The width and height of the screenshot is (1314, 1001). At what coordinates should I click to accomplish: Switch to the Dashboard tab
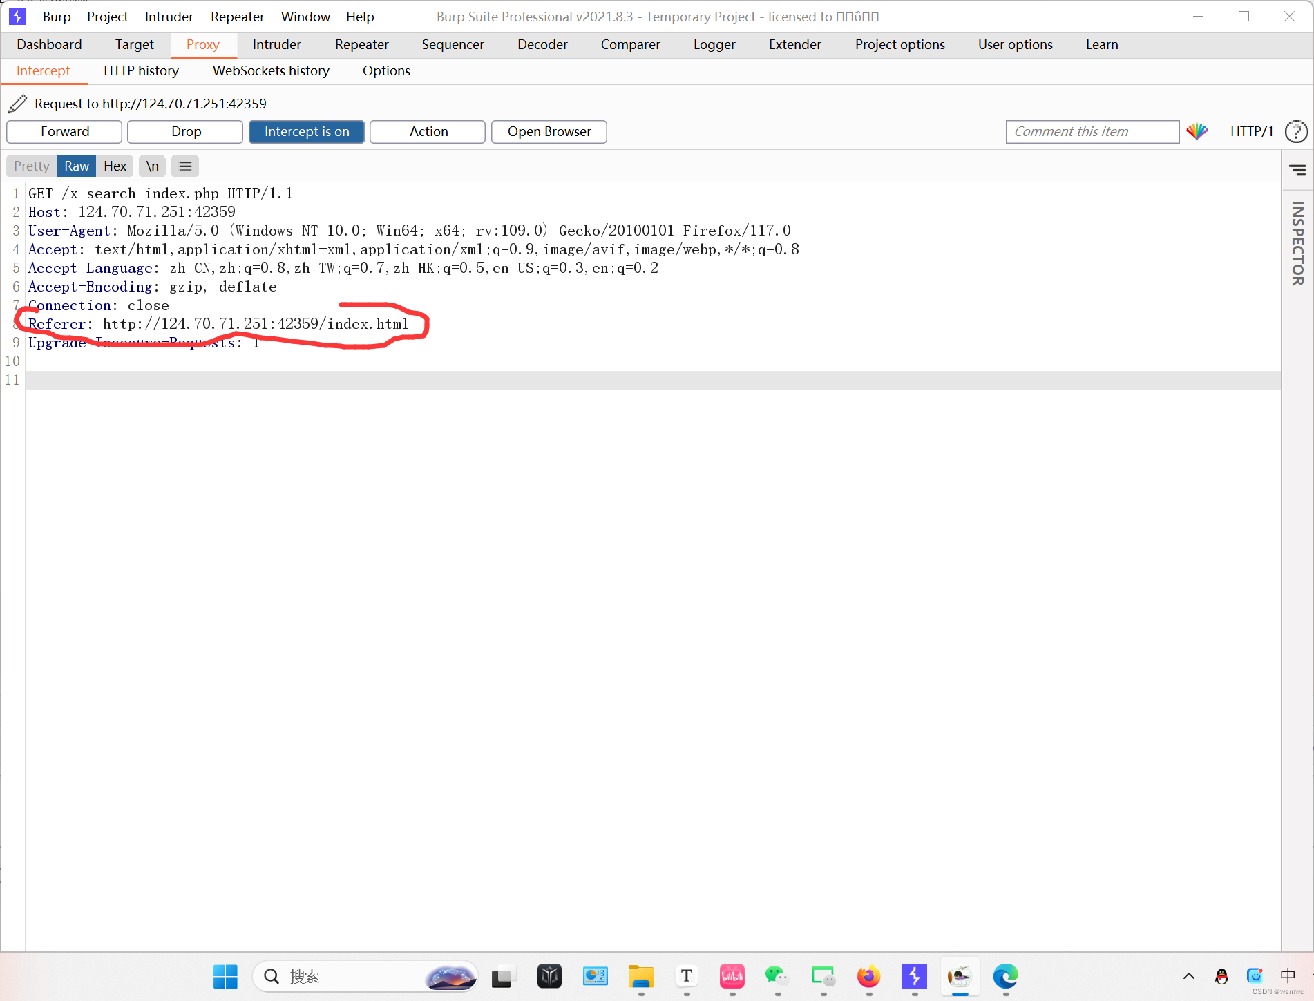49,44
